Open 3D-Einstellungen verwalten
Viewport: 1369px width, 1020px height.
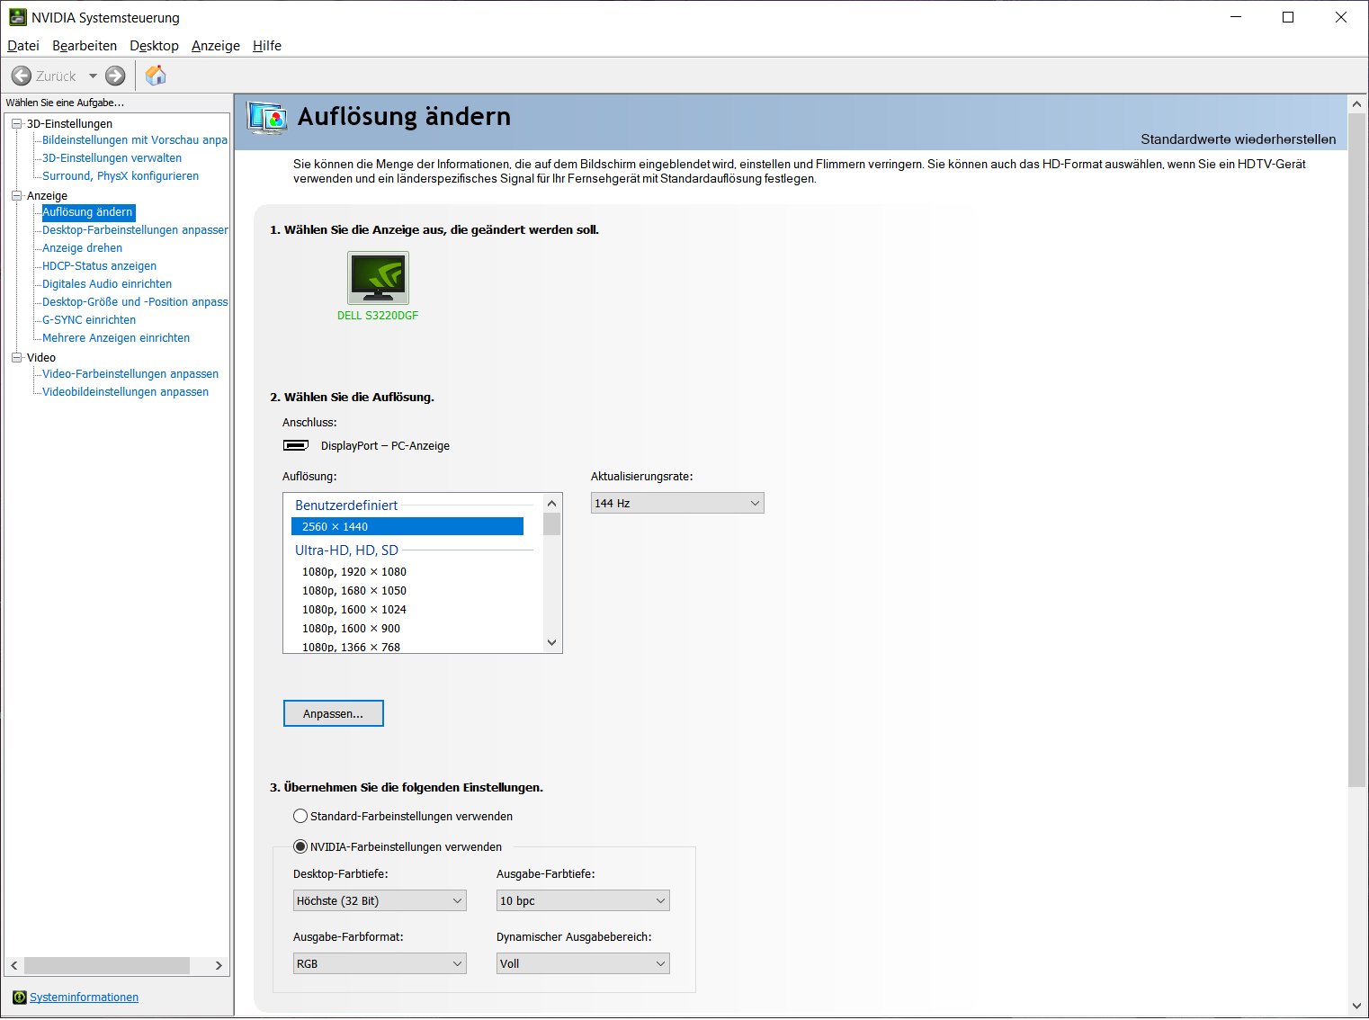(x=112, y=158)
